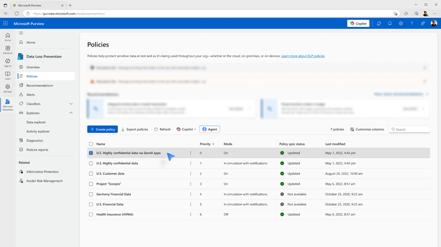Viewport: 441px width, 247px height.
Task: Open Information Protection related link
Action: click(x=42, y=171)
